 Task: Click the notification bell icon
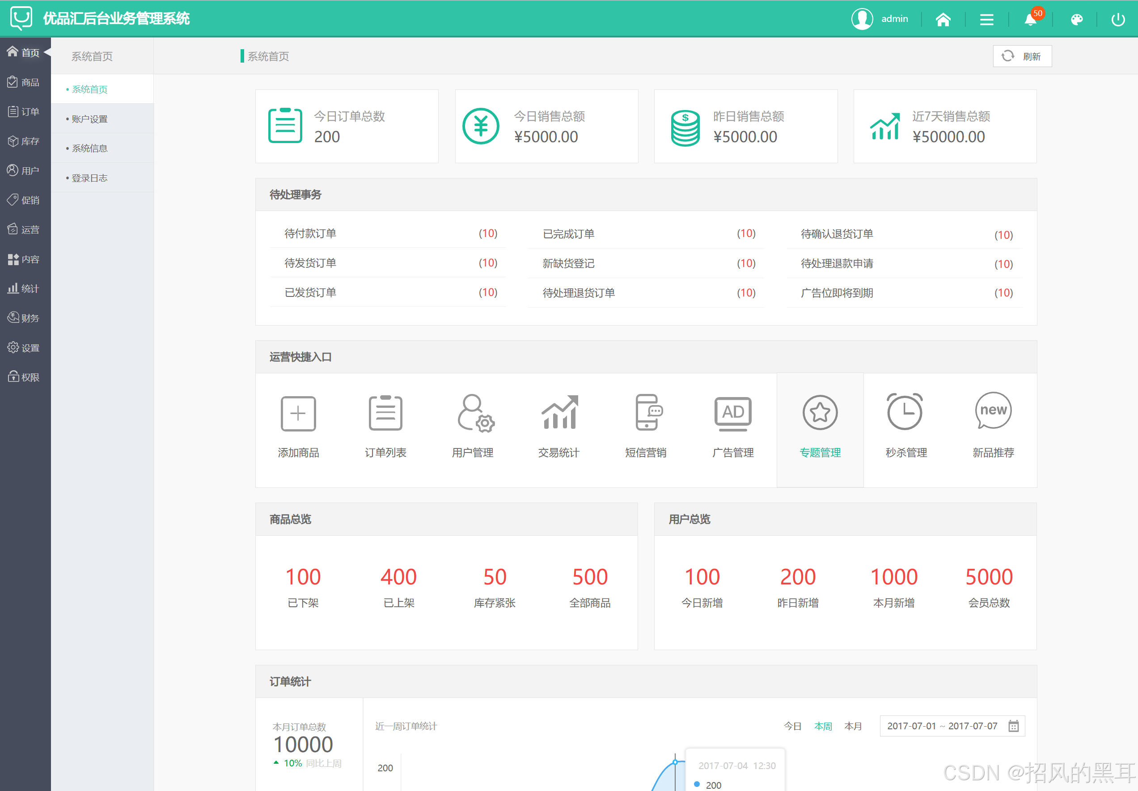click(1030, 19)
